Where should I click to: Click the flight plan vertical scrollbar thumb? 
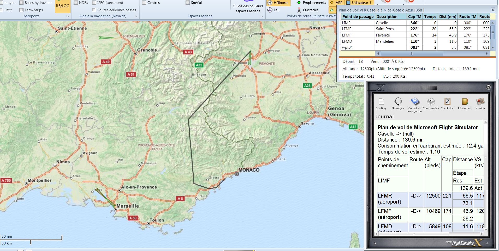point(493,32)
